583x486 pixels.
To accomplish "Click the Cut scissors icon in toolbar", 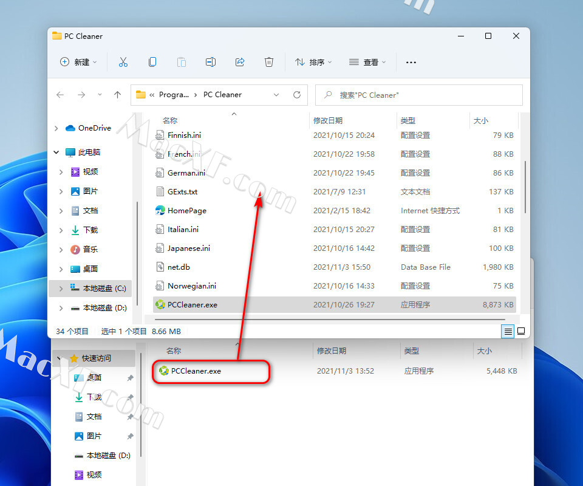I will point(123,62).
